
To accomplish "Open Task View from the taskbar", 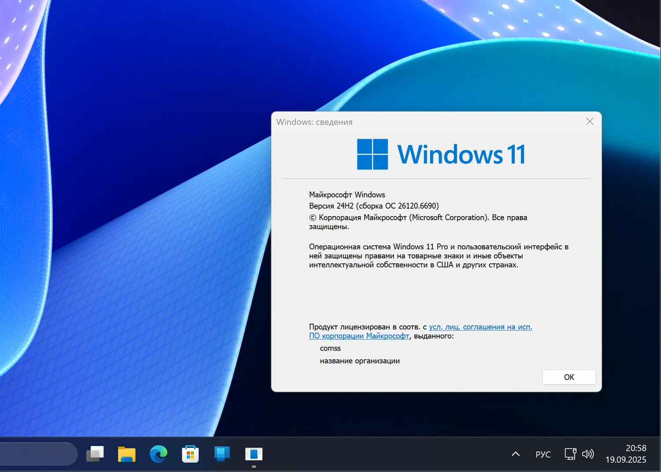I will tap(95, 454).
